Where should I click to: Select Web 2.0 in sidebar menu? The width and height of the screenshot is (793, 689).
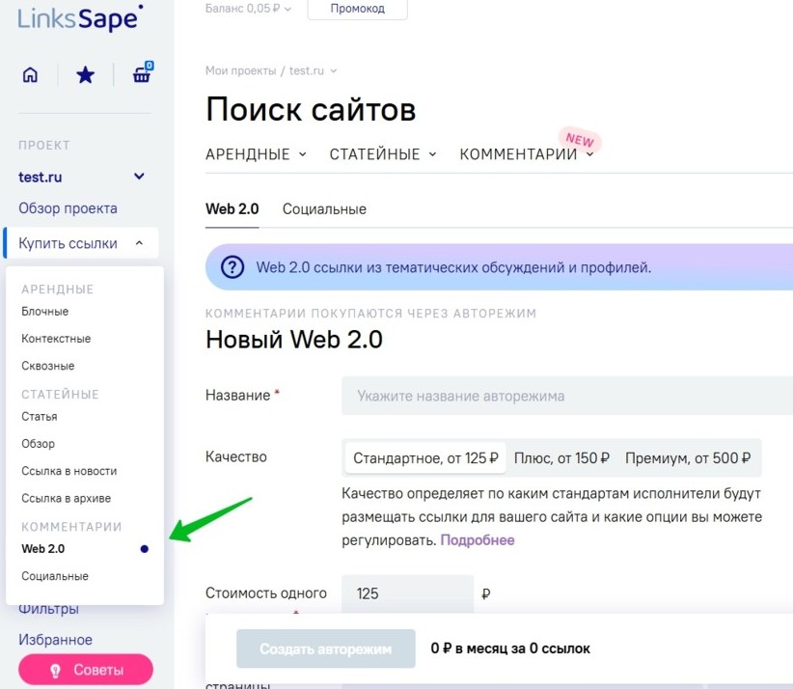point(43,549)
